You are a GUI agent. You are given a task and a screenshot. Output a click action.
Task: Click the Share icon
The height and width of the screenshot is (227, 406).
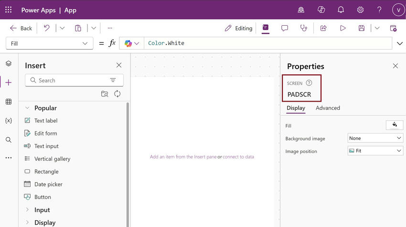(x=323, y=28)
